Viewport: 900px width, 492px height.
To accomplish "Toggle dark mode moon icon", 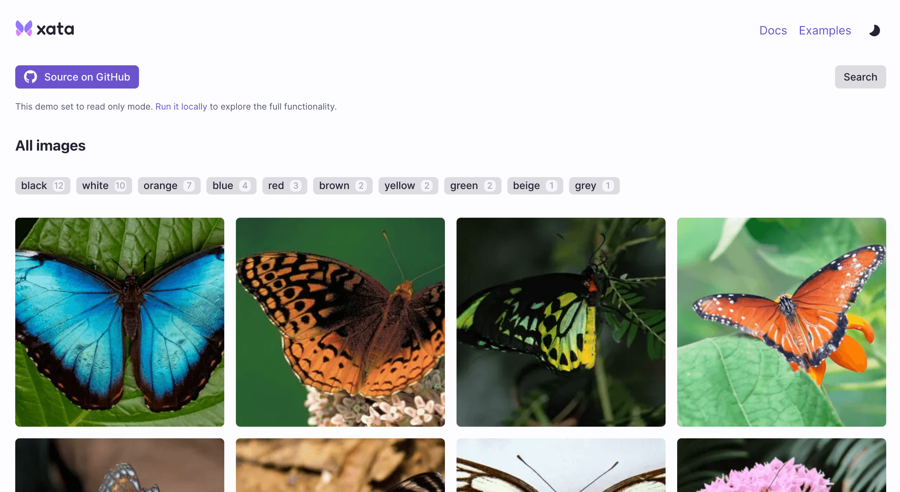I will pyautogui.click(x=875, y=30).
